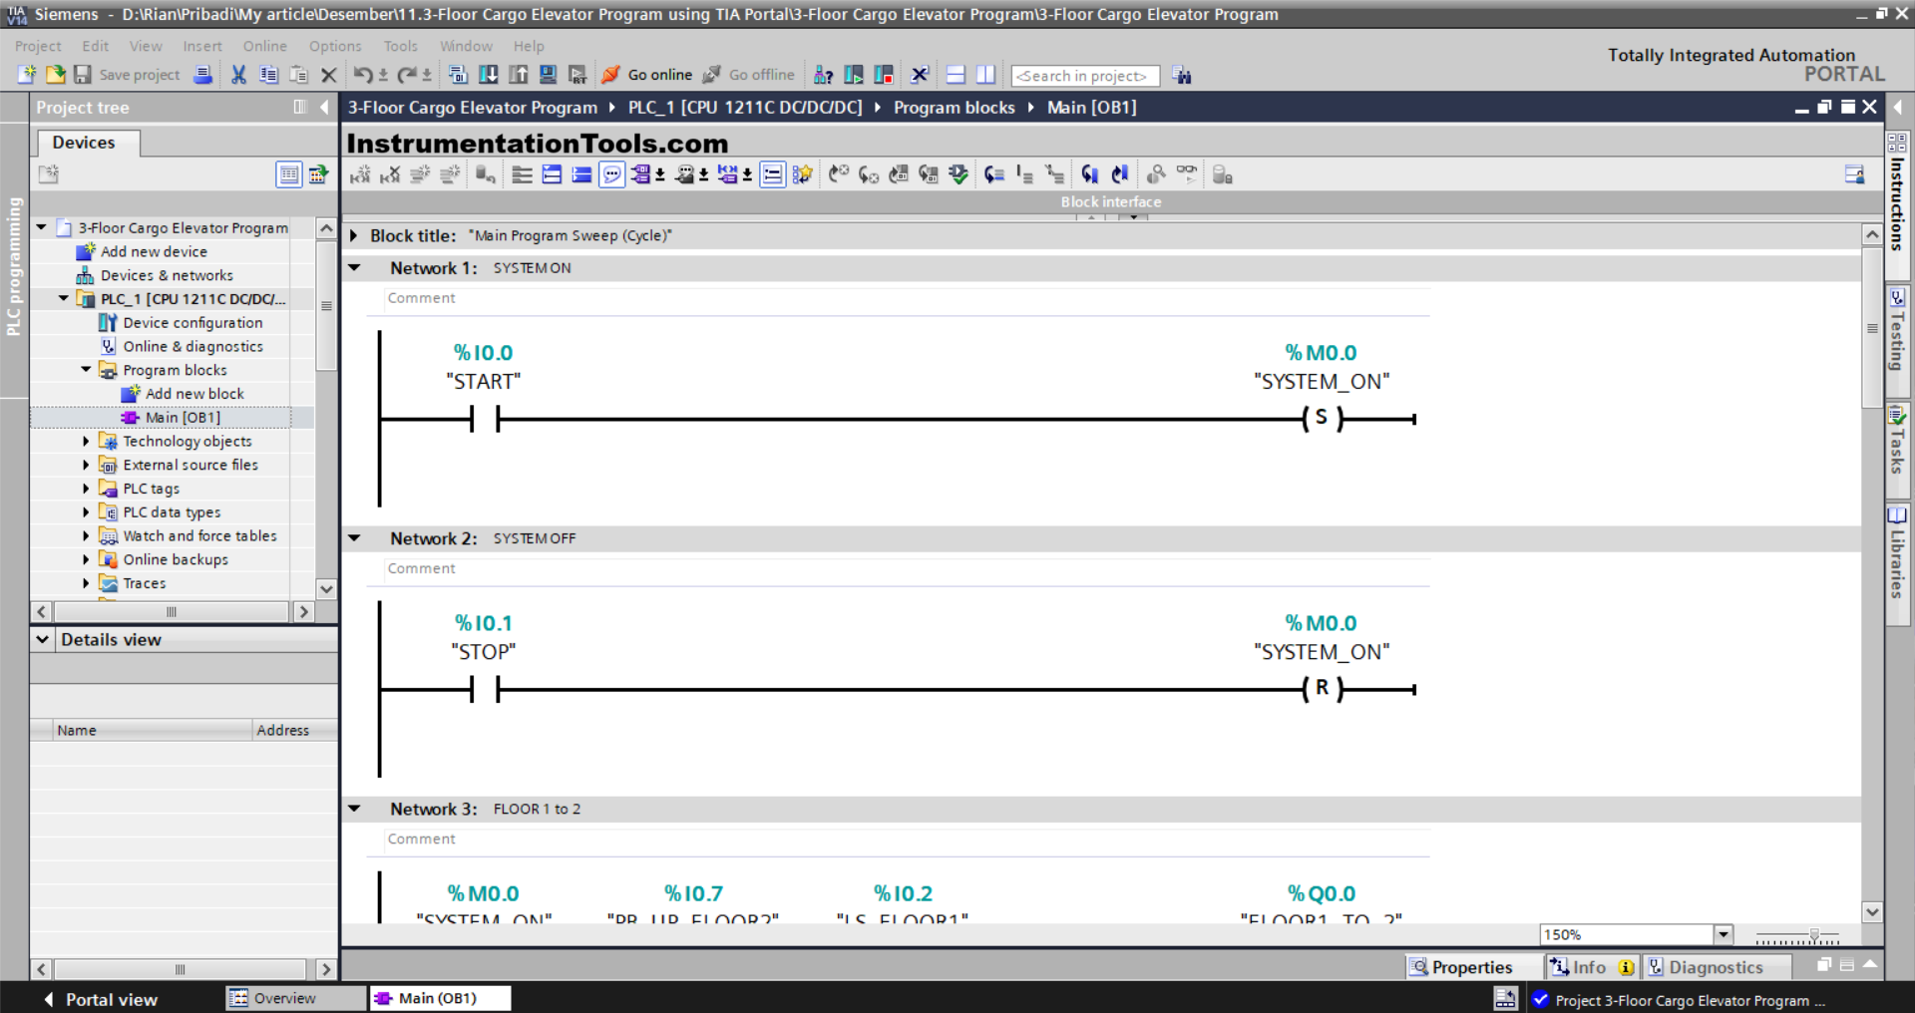Click the green check compile icon in editor toolbar
The width and height of the screenshot is (1915, 1013).
coord(958,174)
